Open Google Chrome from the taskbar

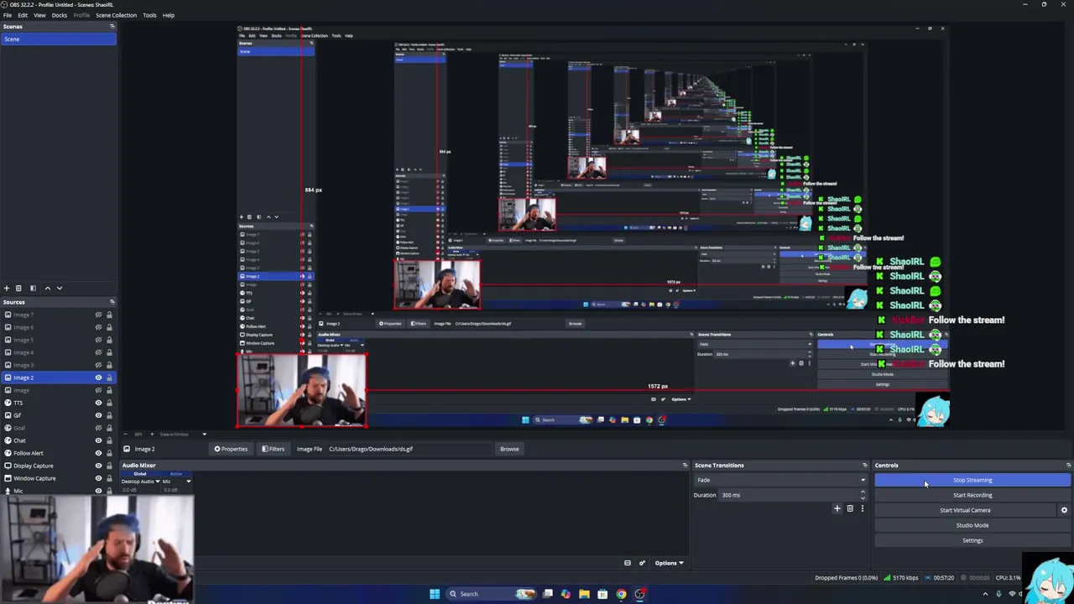point(621,594)
